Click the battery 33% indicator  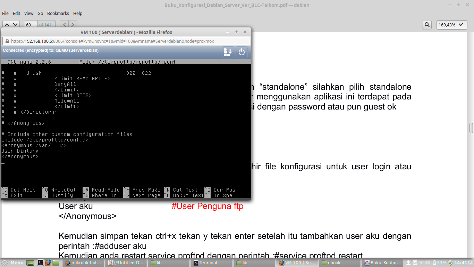(x=439, y=263)
